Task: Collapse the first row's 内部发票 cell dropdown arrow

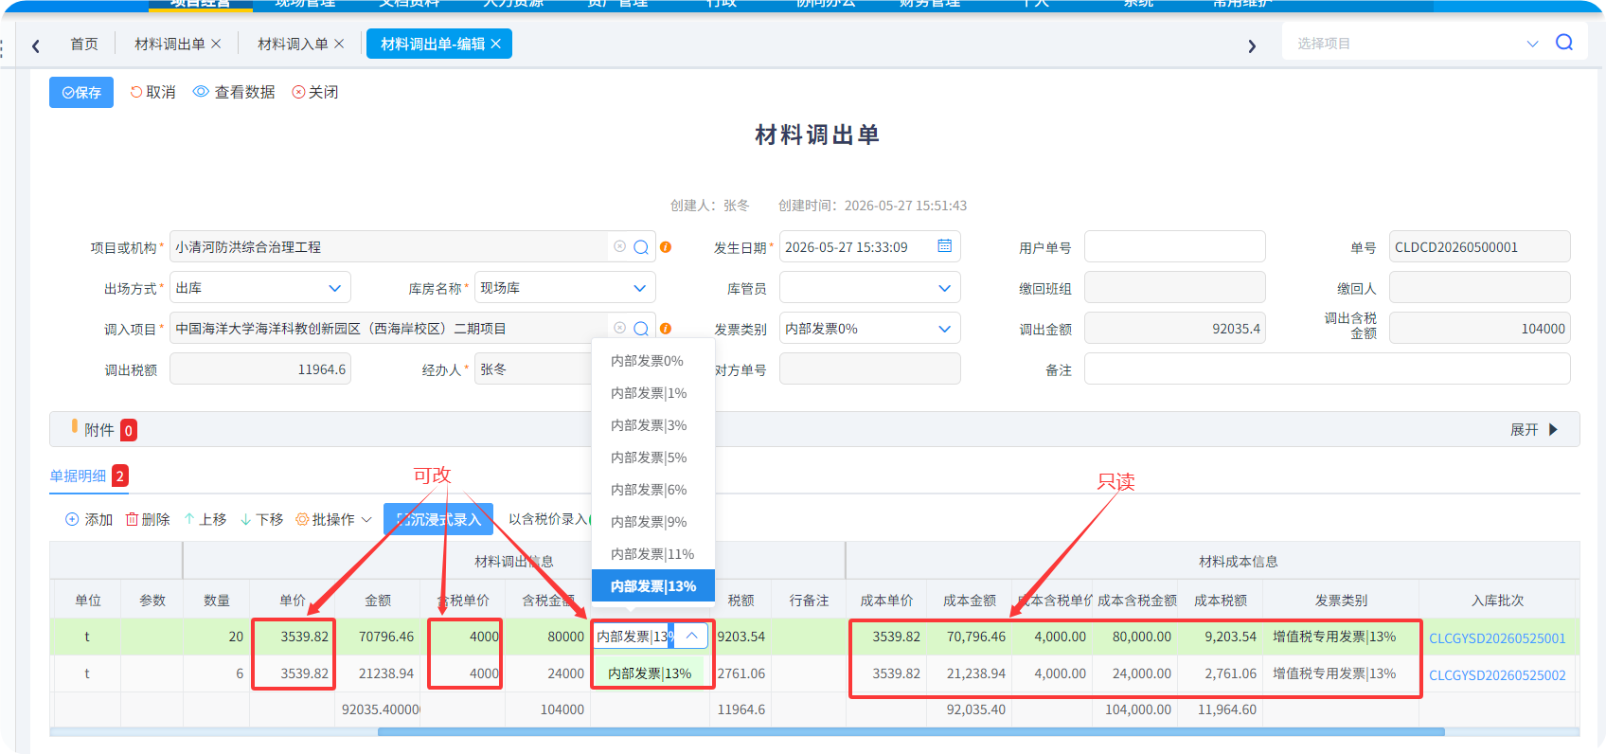Action: point(692,637)
